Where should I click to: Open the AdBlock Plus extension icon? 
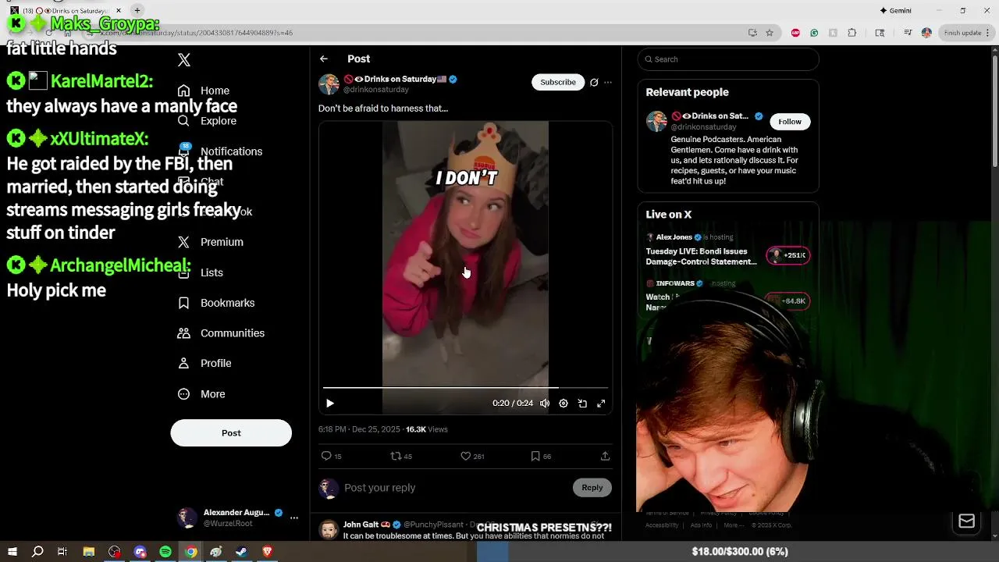(795, 33)
